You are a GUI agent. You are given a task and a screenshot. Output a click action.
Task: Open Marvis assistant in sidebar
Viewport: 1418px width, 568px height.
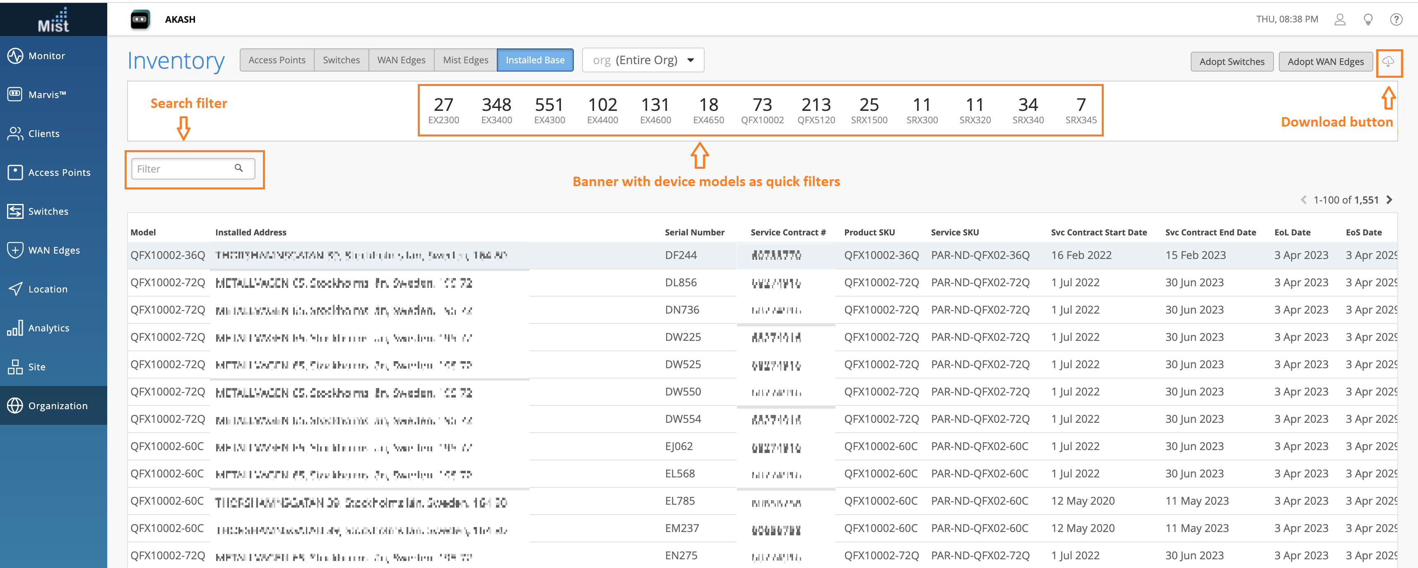point(46,95)
